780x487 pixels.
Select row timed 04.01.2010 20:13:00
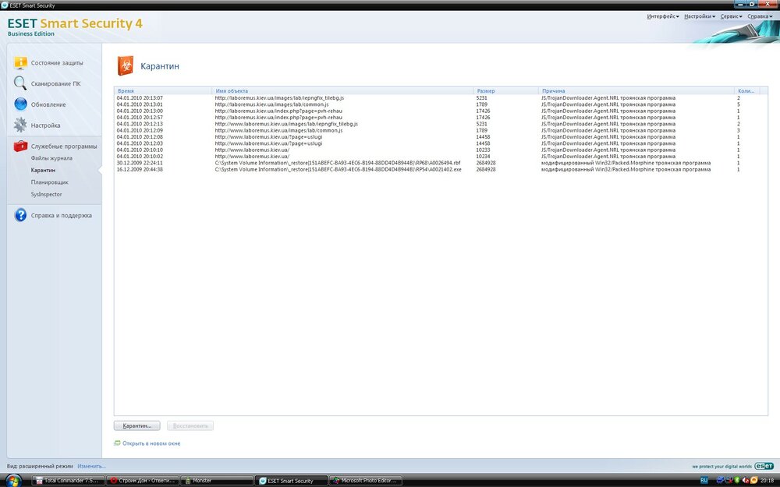[x=441, y=111]
